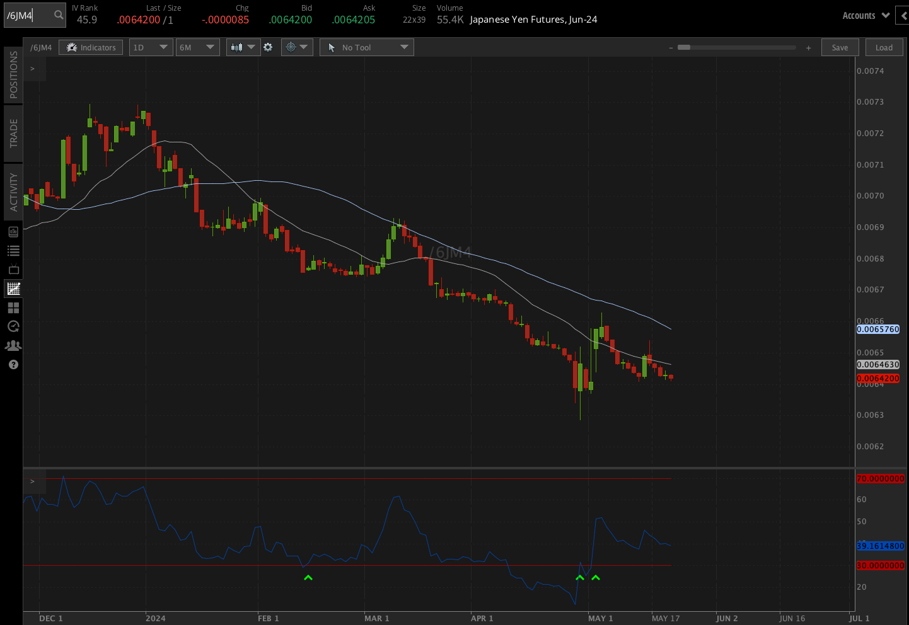Open the crosshair mode dropdown
909x625 pixels.
297,47
